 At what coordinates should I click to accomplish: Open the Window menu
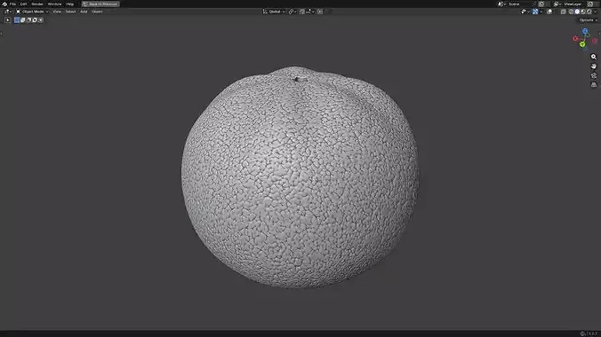coord(54,4)
